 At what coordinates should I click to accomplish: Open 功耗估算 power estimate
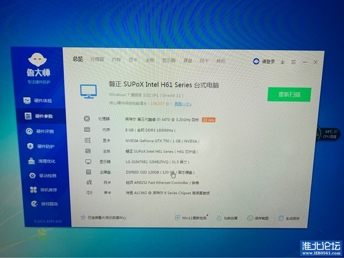[x=227, y=218]
